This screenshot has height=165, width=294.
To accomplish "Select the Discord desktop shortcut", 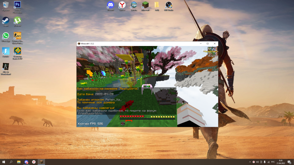I will [x=111, y=6].
